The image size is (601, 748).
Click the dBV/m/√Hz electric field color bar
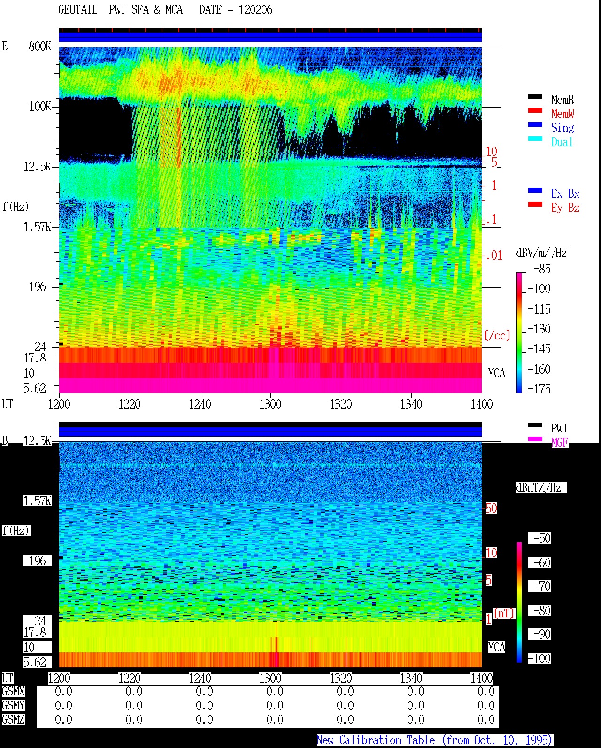pos(519,332)
